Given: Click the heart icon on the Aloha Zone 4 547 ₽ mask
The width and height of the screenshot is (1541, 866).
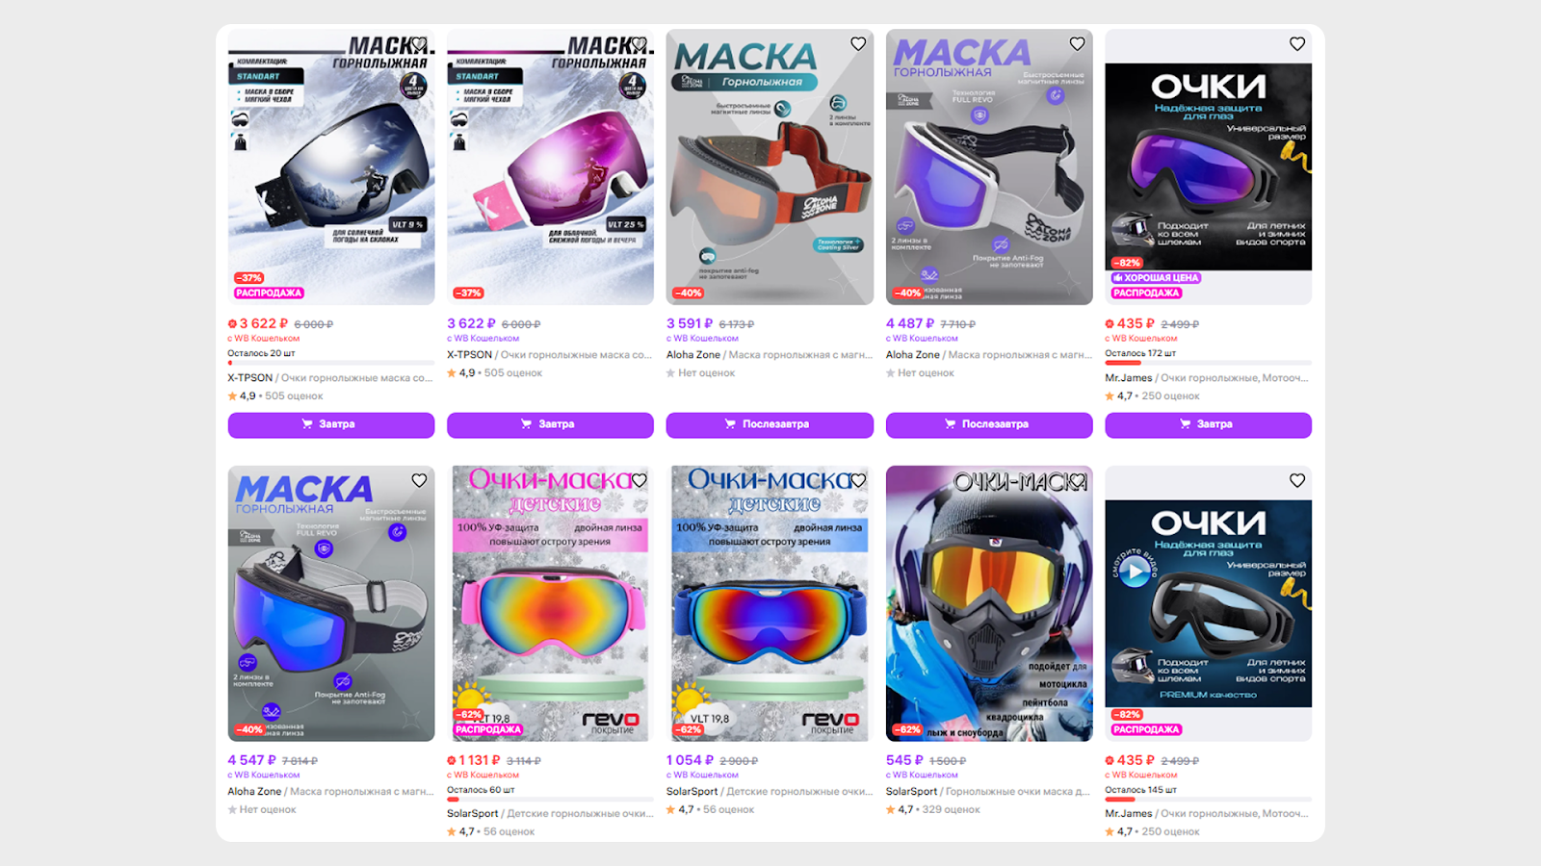Looking at the screenshot, I should (x=419, y=480).
